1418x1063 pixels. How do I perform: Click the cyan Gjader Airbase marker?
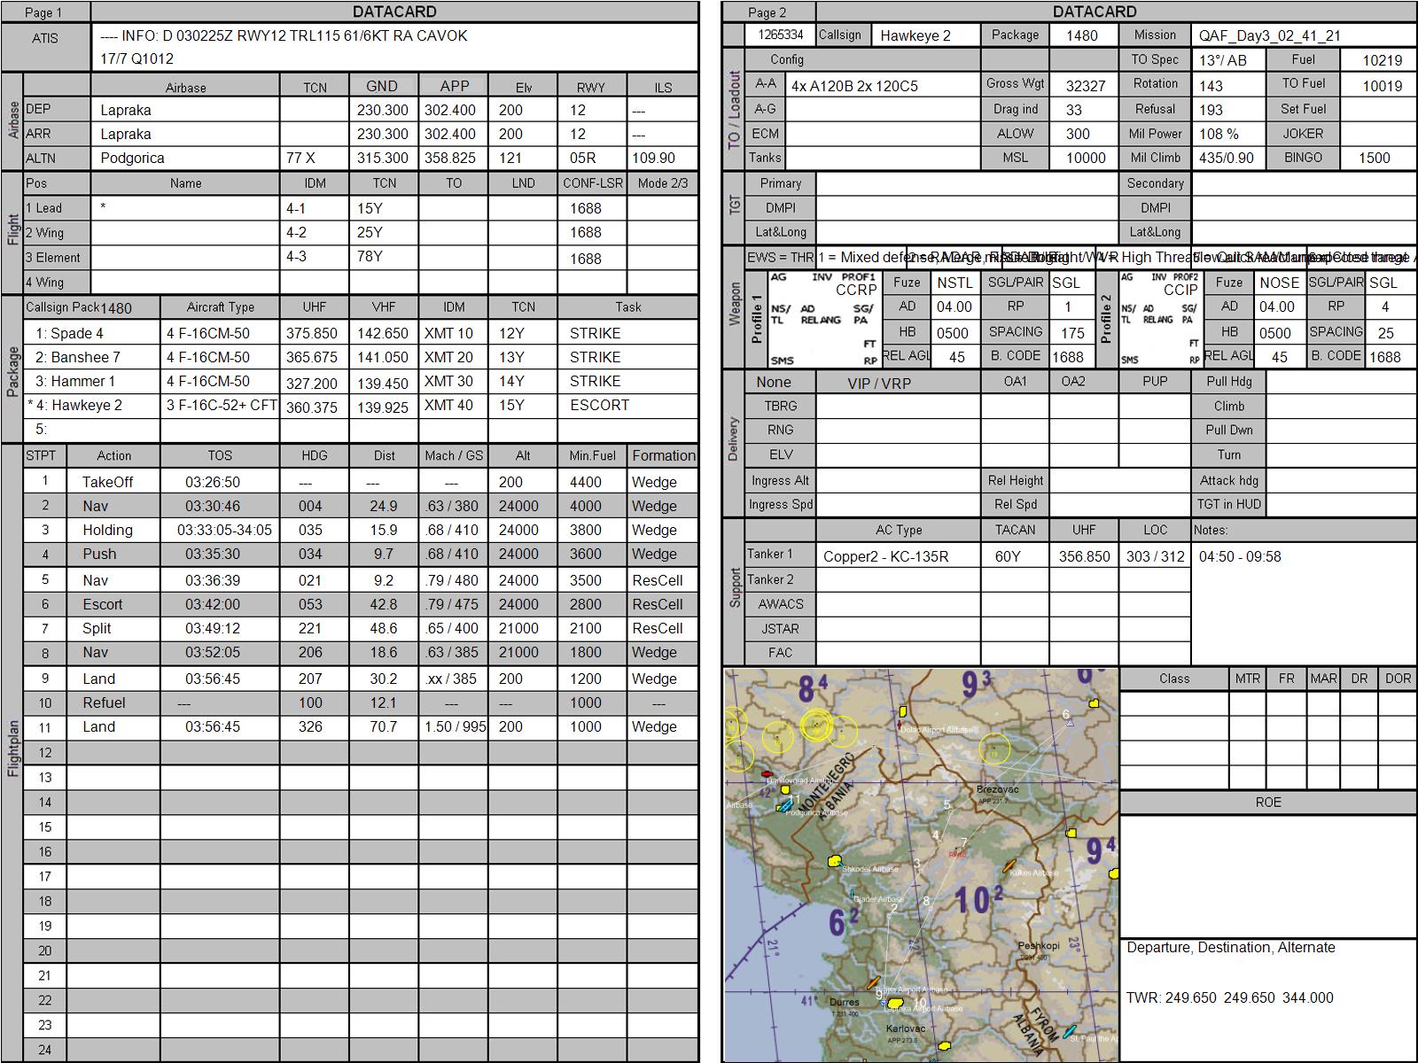[853, 894]
